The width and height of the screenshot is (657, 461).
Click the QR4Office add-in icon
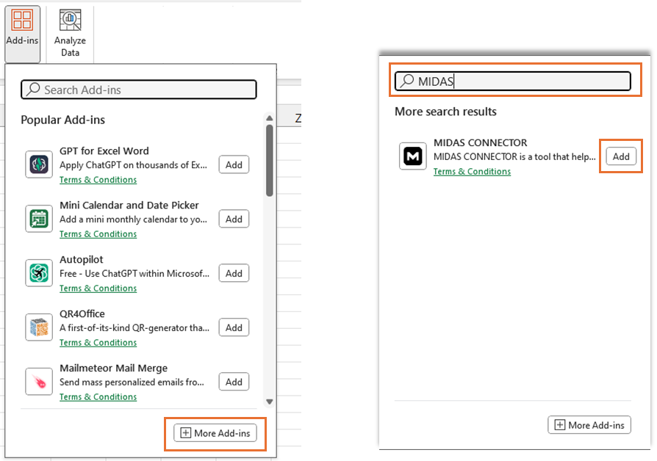39,327
